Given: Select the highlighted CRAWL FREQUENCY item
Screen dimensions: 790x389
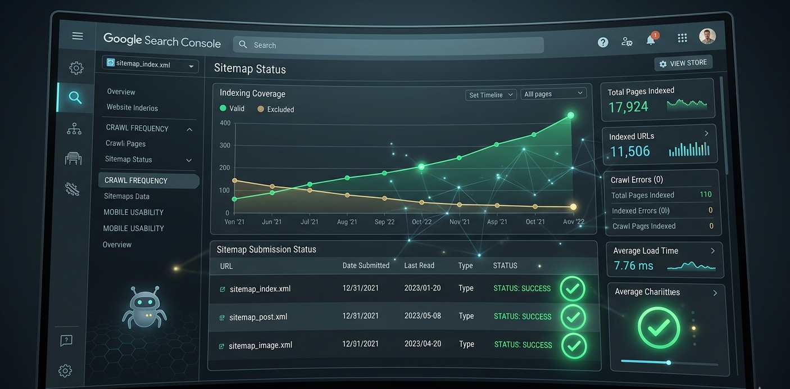Looking at the screenshot, I should [148, 180].
